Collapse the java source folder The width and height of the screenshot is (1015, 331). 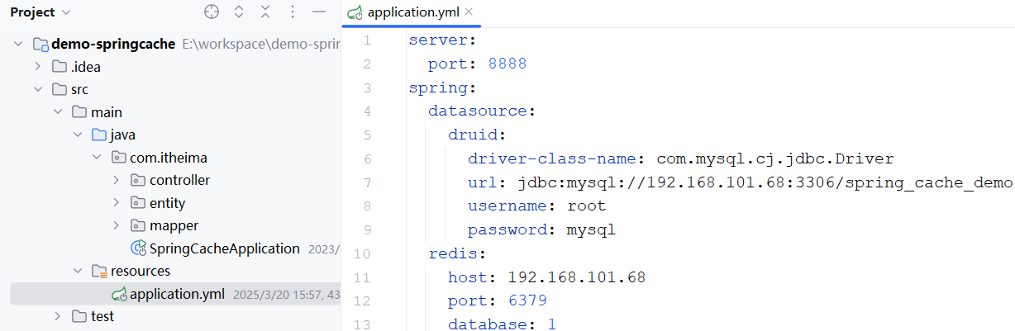point(78,135)
